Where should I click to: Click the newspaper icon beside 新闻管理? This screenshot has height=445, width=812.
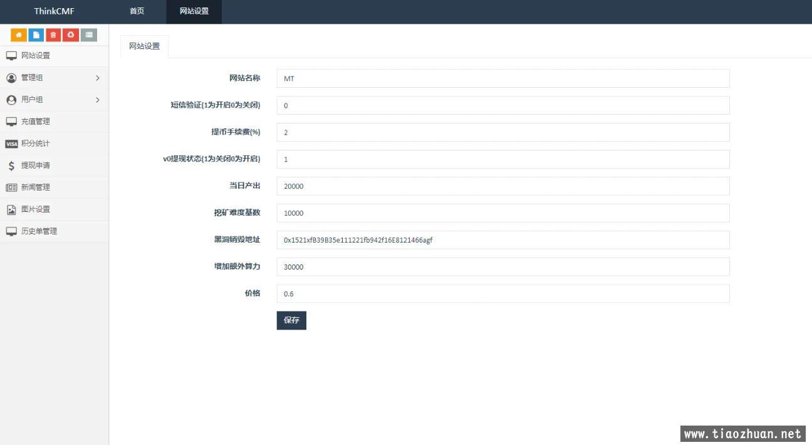(11, 187)
